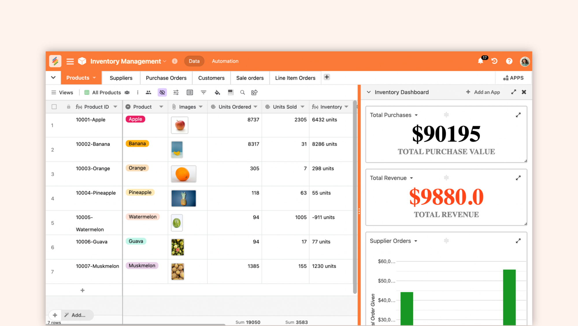This screenshot has width=578, height=326.
Task: Click the paint bucket color icon
Action: [x=217, y=93]
